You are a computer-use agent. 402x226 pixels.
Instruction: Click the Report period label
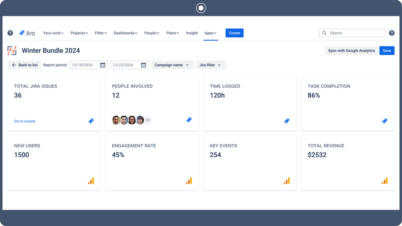(x=55, y=65)
